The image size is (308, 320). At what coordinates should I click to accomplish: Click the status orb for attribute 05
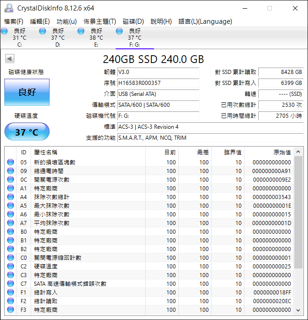11,163
